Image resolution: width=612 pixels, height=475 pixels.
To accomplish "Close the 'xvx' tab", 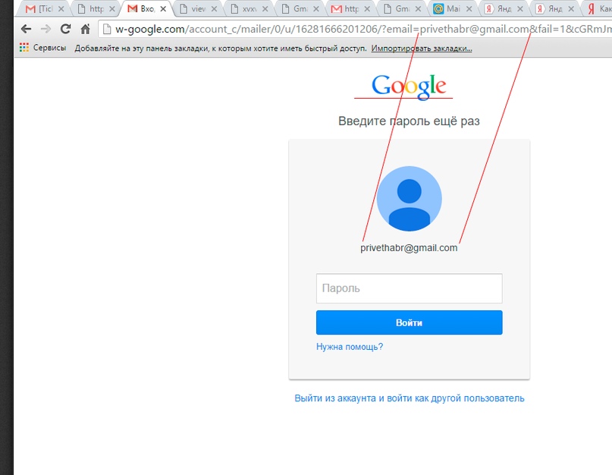I will click(x=265, y=8).
